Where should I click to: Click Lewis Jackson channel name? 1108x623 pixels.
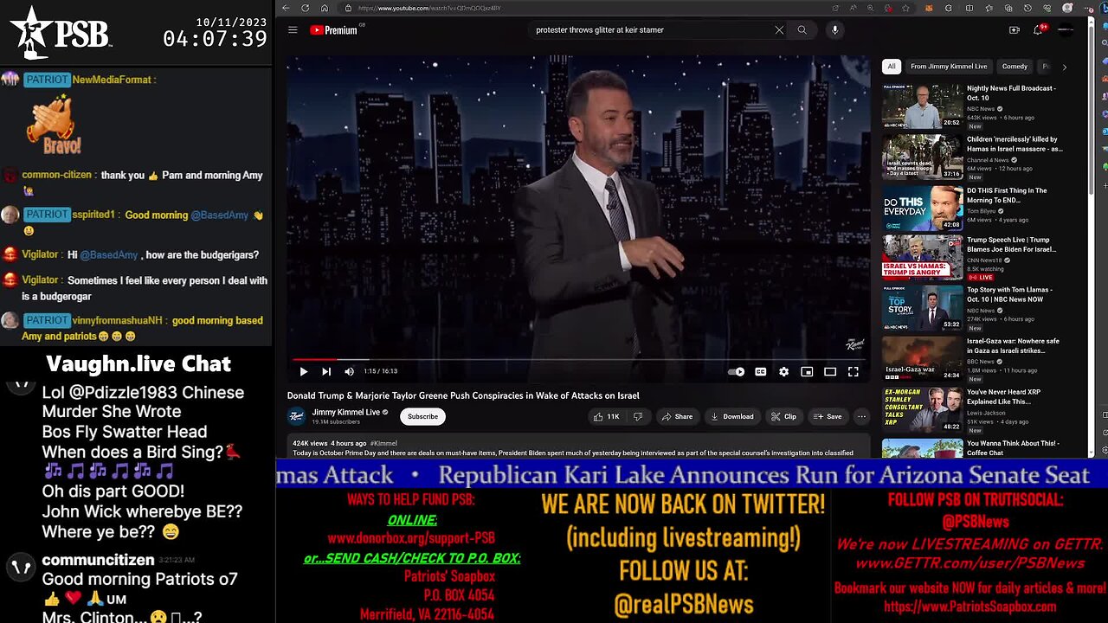point(986,413)
